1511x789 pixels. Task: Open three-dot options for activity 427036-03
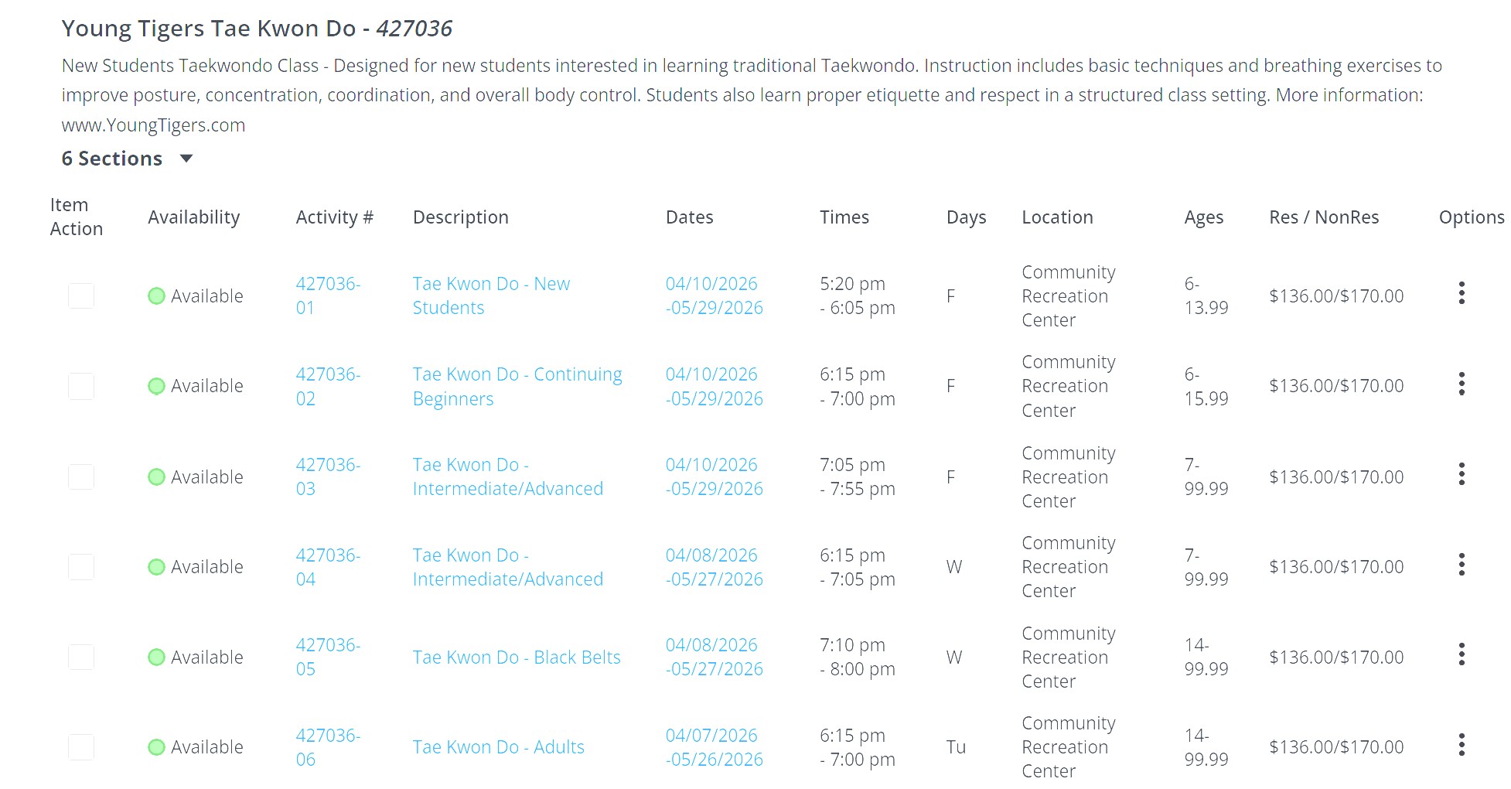click(1461, 474)
